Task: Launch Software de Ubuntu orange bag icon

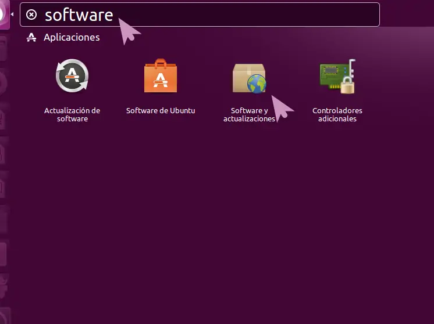Action: pos(161,75)
